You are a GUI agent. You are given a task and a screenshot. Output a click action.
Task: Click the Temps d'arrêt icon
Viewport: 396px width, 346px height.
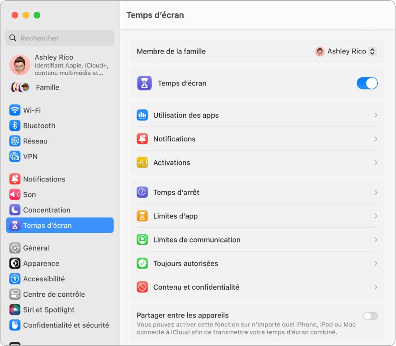[143, 192]
